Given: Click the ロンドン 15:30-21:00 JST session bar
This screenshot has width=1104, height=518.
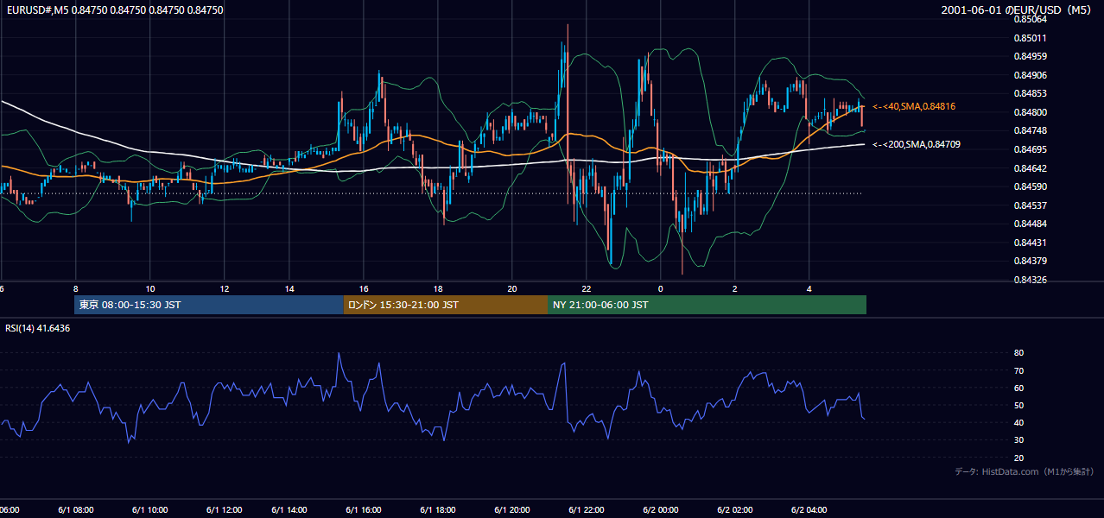Looking at the screenshot, I should [446, 305].
